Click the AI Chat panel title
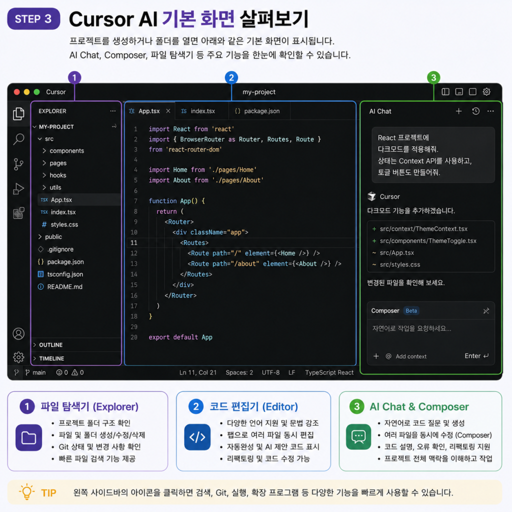Image resolution: width=512 pixels, height=512 pixels. coord(380,111)
